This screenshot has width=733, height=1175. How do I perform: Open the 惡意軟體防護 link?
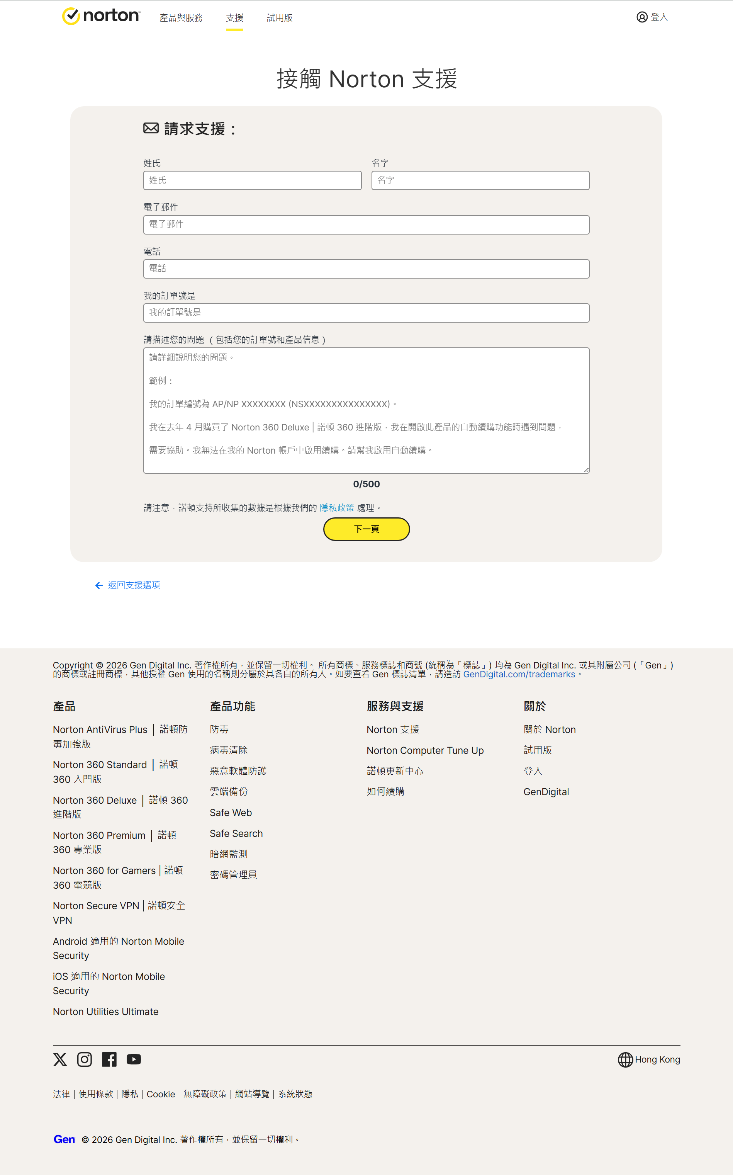coord(238,771)
